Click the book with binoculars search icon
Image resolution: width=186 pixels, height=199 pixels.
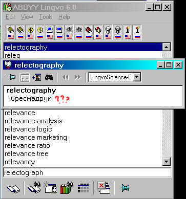(34, 188)
